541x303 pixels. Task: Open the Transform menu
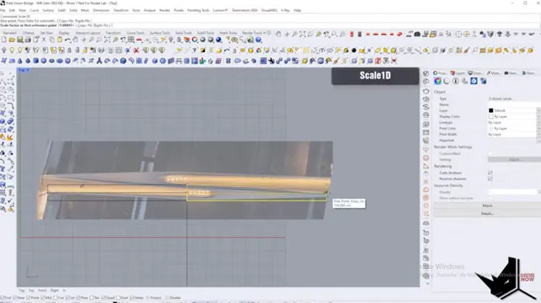(x=121, y=10)
